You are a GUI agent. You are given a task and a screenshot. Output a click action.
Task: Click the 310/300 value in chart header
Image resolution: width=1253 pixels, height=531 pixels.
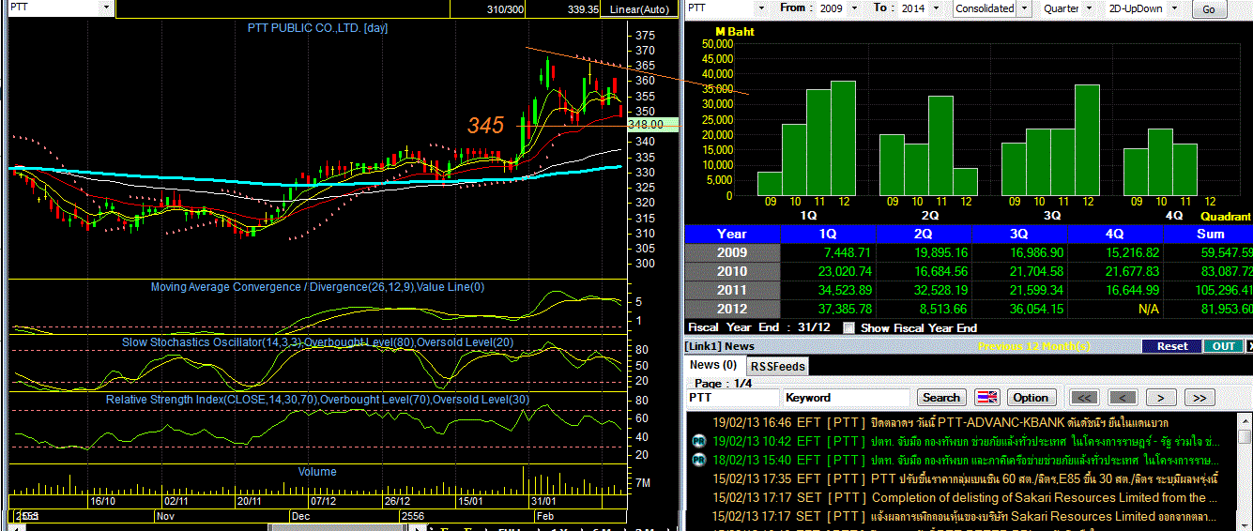506,8
